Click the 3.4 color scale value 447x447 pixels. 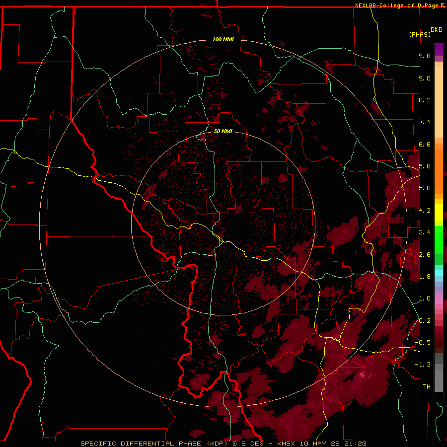pos(425,232)
